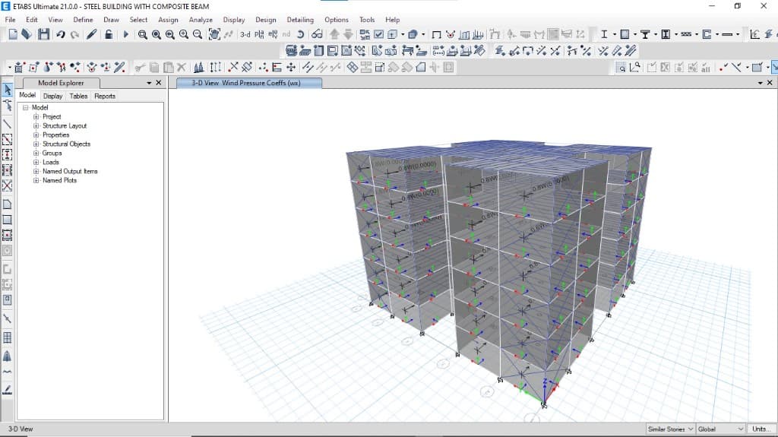Open the Assign menu
Viewport: 778px width, 437px height.
168,20
